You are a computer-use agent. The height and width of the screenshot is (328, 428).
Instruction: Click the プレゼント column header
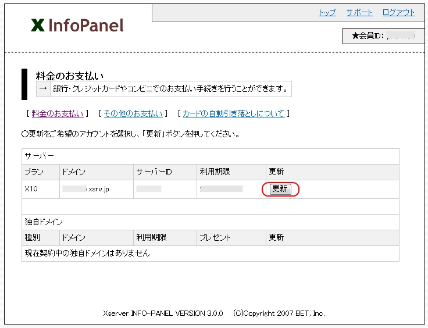(215, 238)
